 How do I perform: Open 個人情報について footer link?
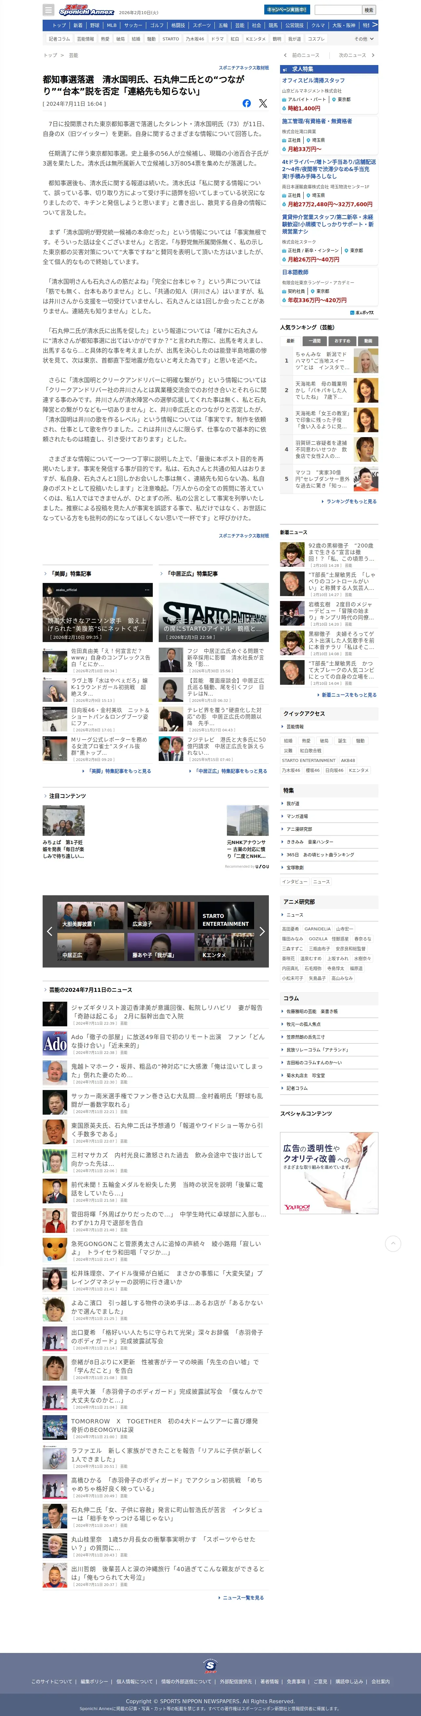click(134, 1682)
